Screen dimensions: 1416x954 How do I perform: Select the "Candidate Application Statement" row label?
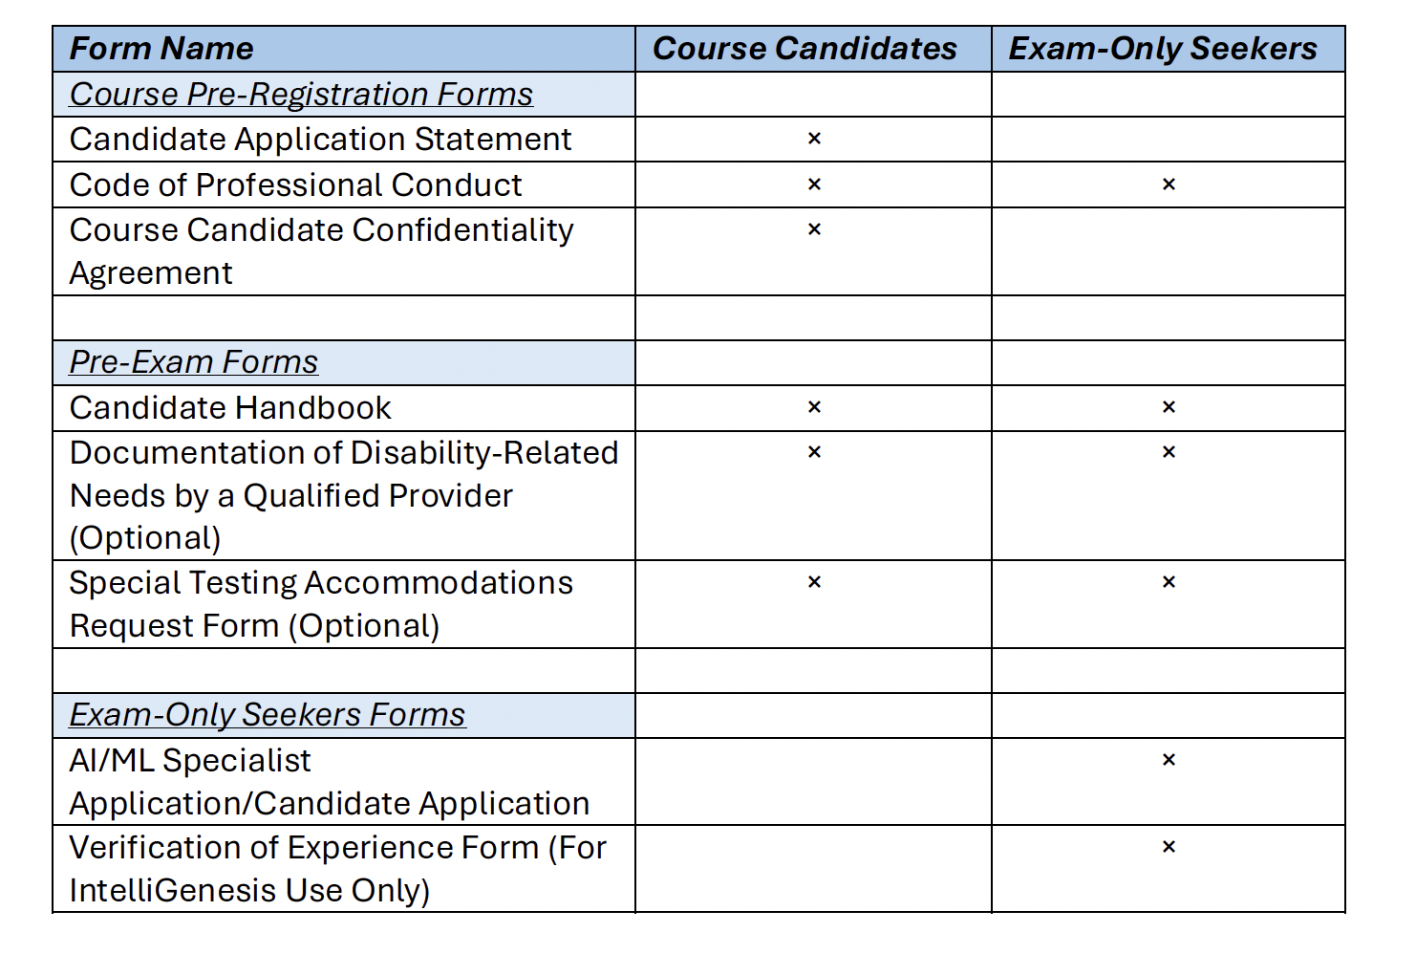click(x=320, y=140)
